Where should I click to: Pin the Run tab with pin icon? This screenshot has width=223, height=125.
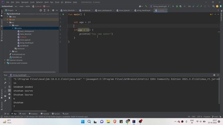tap(5, 101)
